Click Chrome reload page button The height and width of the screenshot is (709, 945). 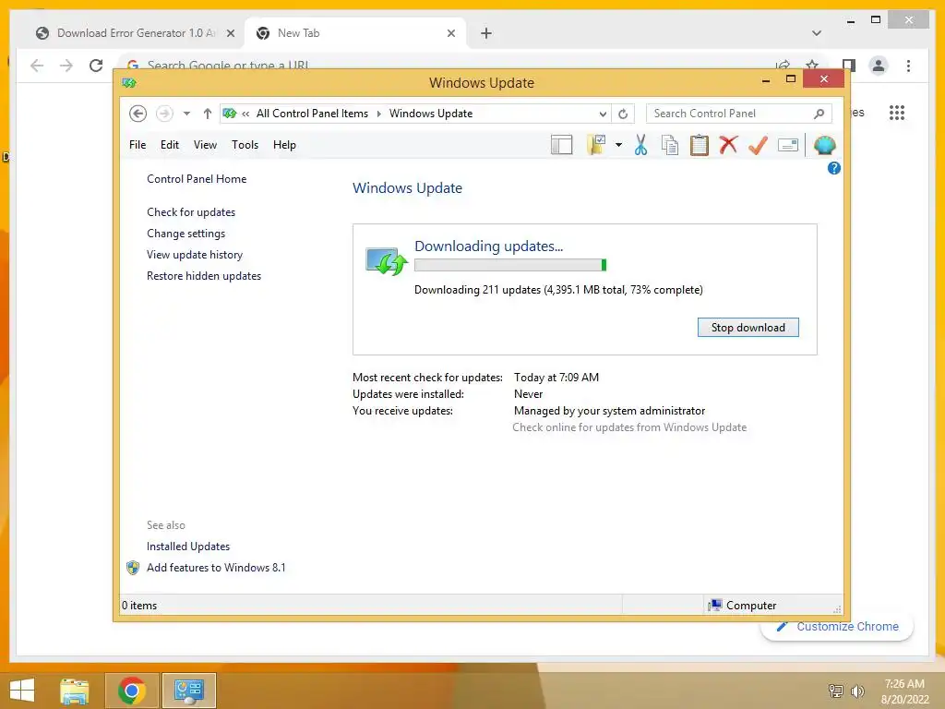[x=96, y=66]
